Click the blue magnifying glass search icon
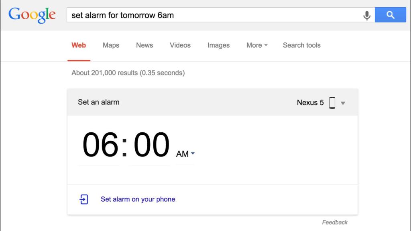 (390, 15)
